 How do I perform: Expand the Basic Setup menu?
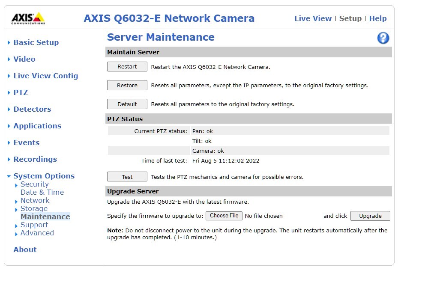click(36, 42)
